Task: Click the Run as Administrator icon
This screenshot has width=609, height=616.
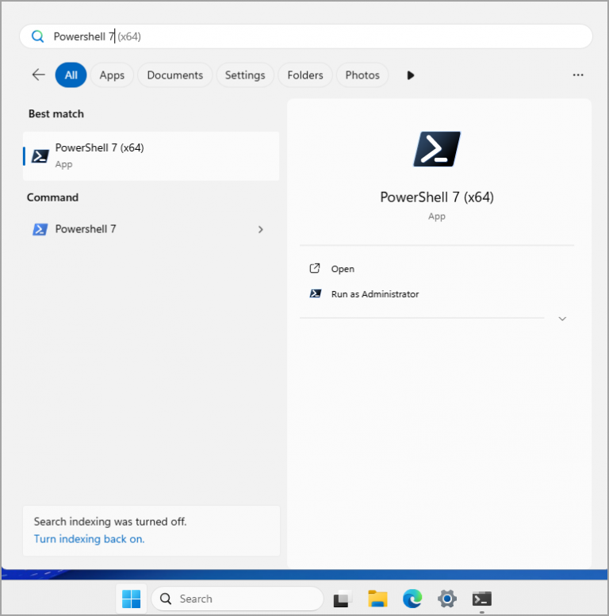Action: [x=315, y=293]
